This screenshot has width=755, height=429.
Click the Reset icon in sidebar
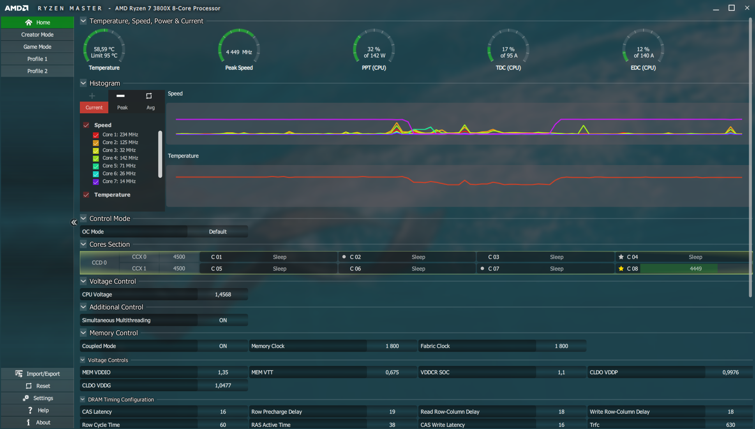coord(29,386)
